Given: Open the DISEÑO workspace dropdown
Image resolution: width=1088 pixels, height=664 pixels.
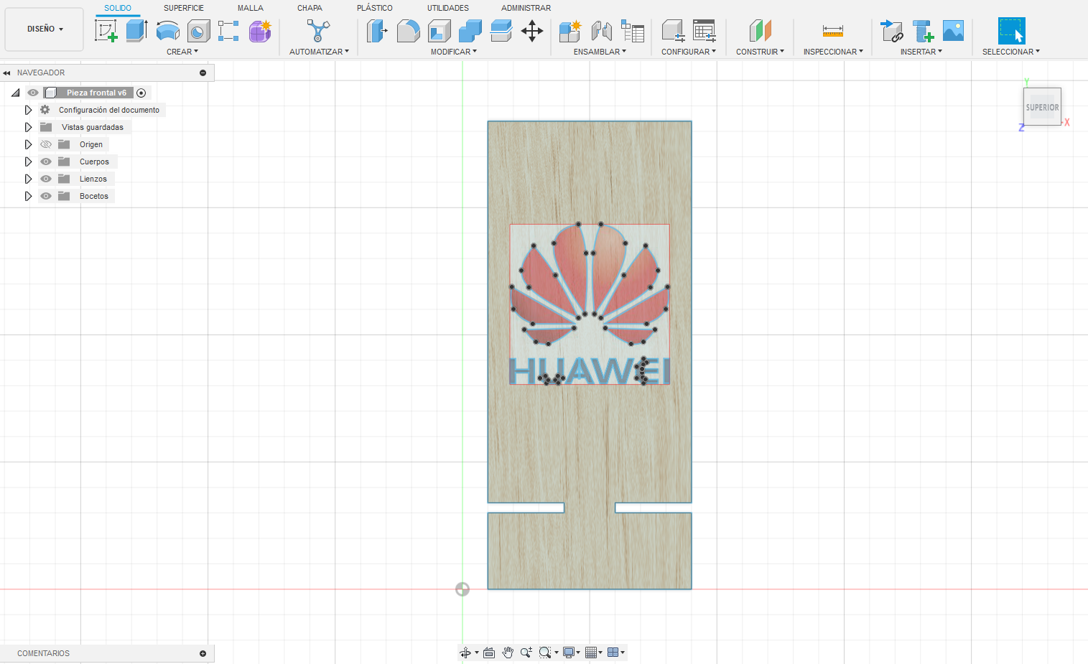Looking at the screenshot, I should coord(45,29).
